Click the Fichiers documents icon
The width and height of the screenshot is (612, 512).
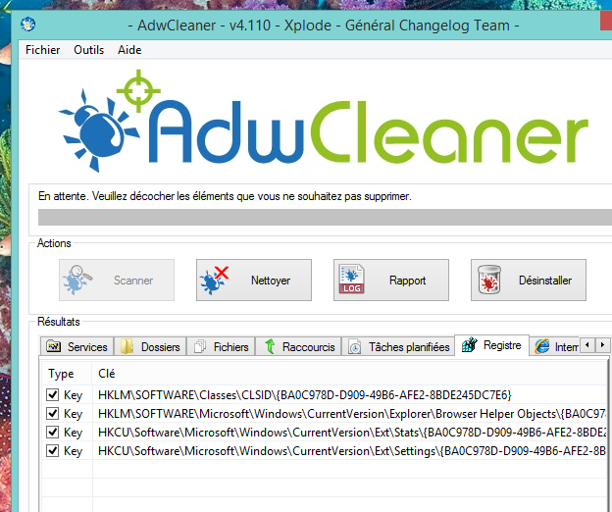[200, 346]
